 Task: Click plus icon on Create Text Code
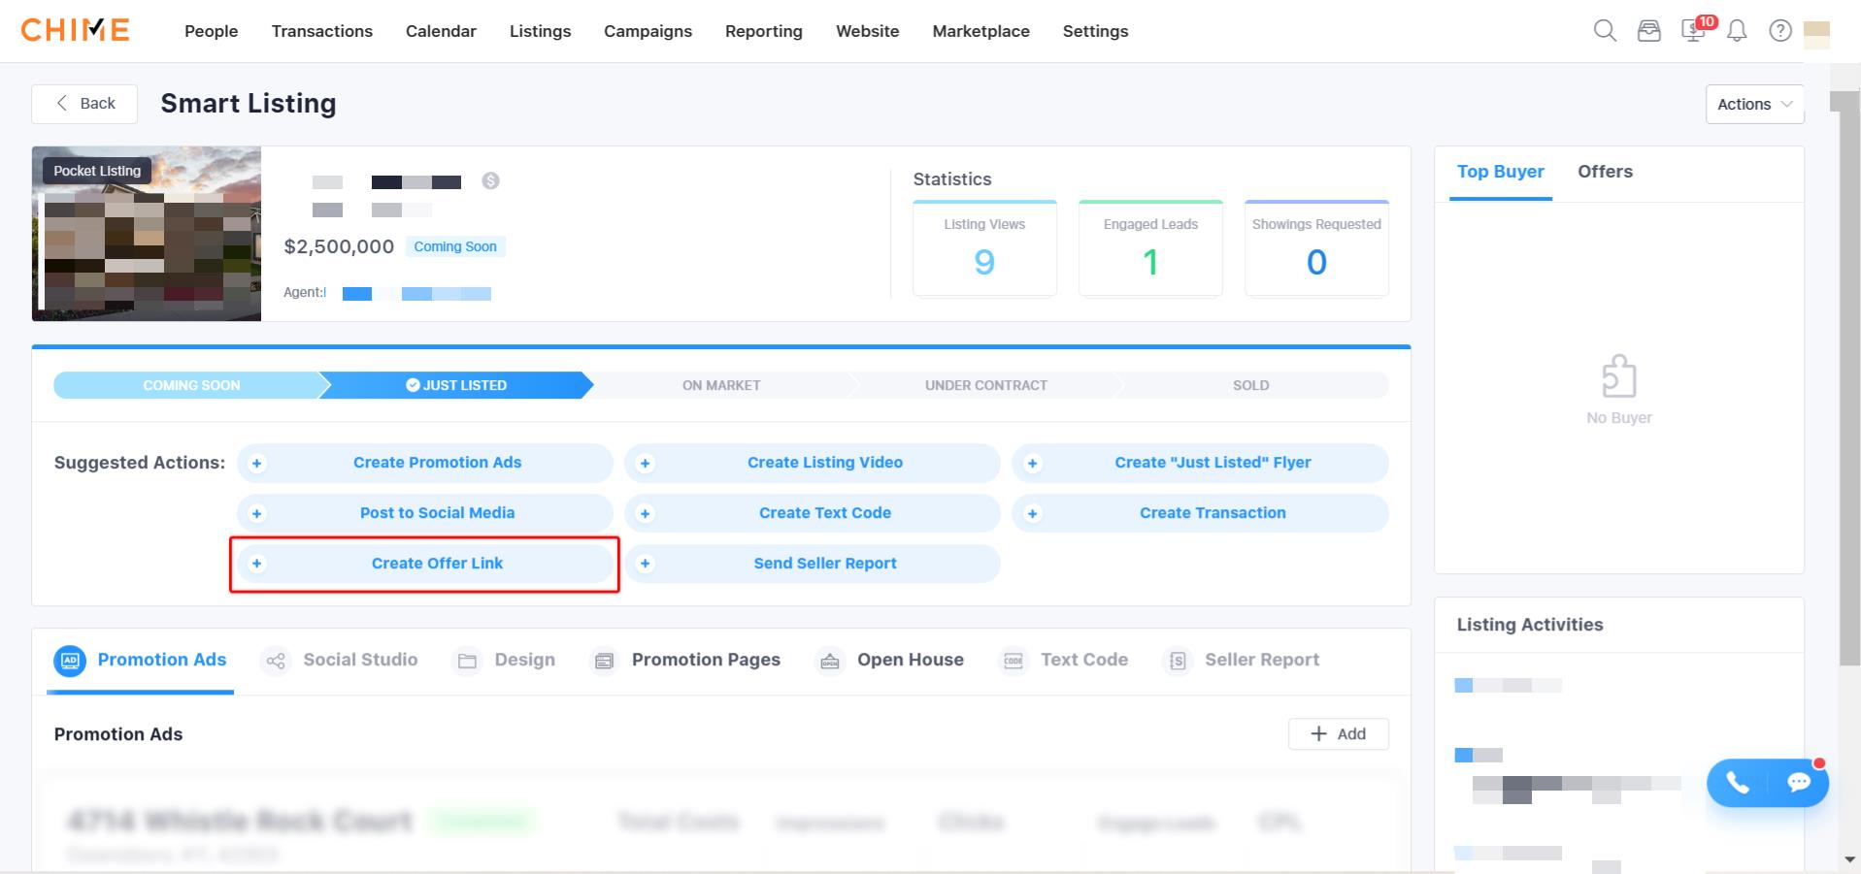[x=645, y=514]
